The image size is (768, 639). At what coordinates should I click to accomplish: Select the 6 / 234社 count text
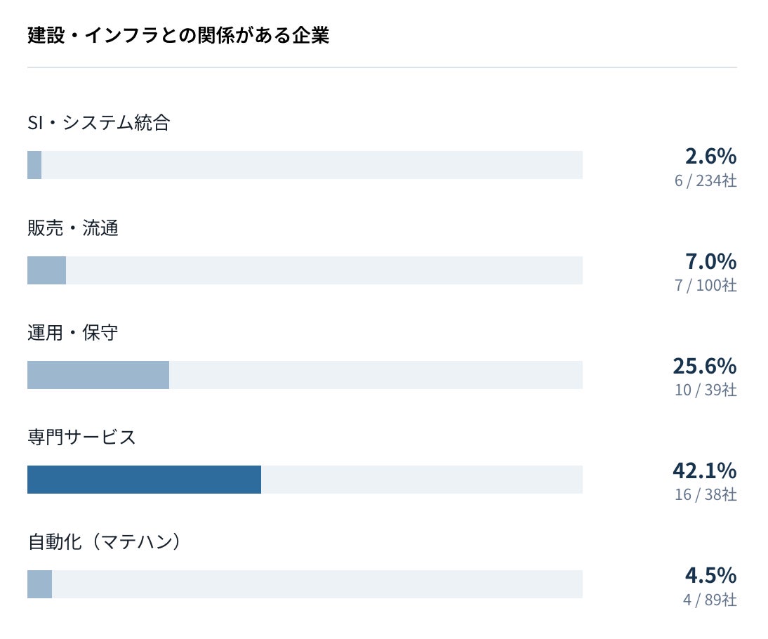pyautogui.click(x=706, y=180)
